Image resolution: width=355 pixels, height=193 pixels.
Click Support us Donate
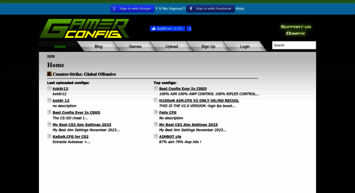tap(296, 30)
